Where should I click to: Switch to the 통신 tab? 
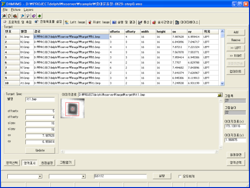click(144, 22)
